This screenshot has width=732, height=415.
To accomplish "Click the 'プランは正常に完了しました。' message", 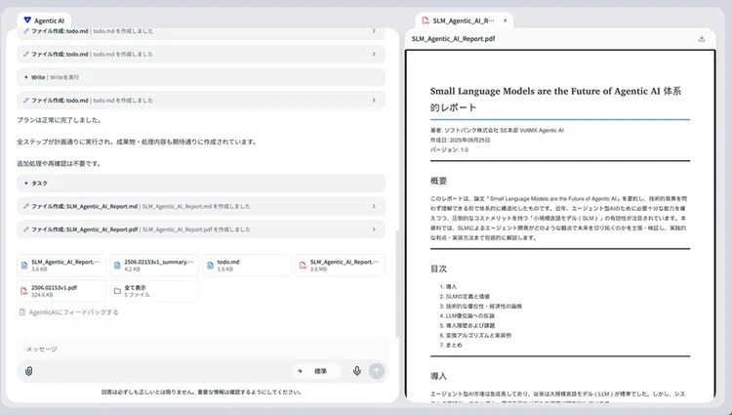I will pyautogui.click(x=60, y=120).
